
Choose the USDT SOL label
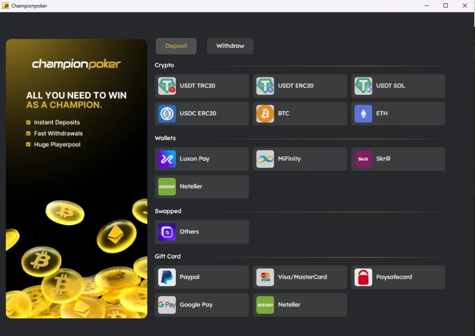tap(391, 86)
